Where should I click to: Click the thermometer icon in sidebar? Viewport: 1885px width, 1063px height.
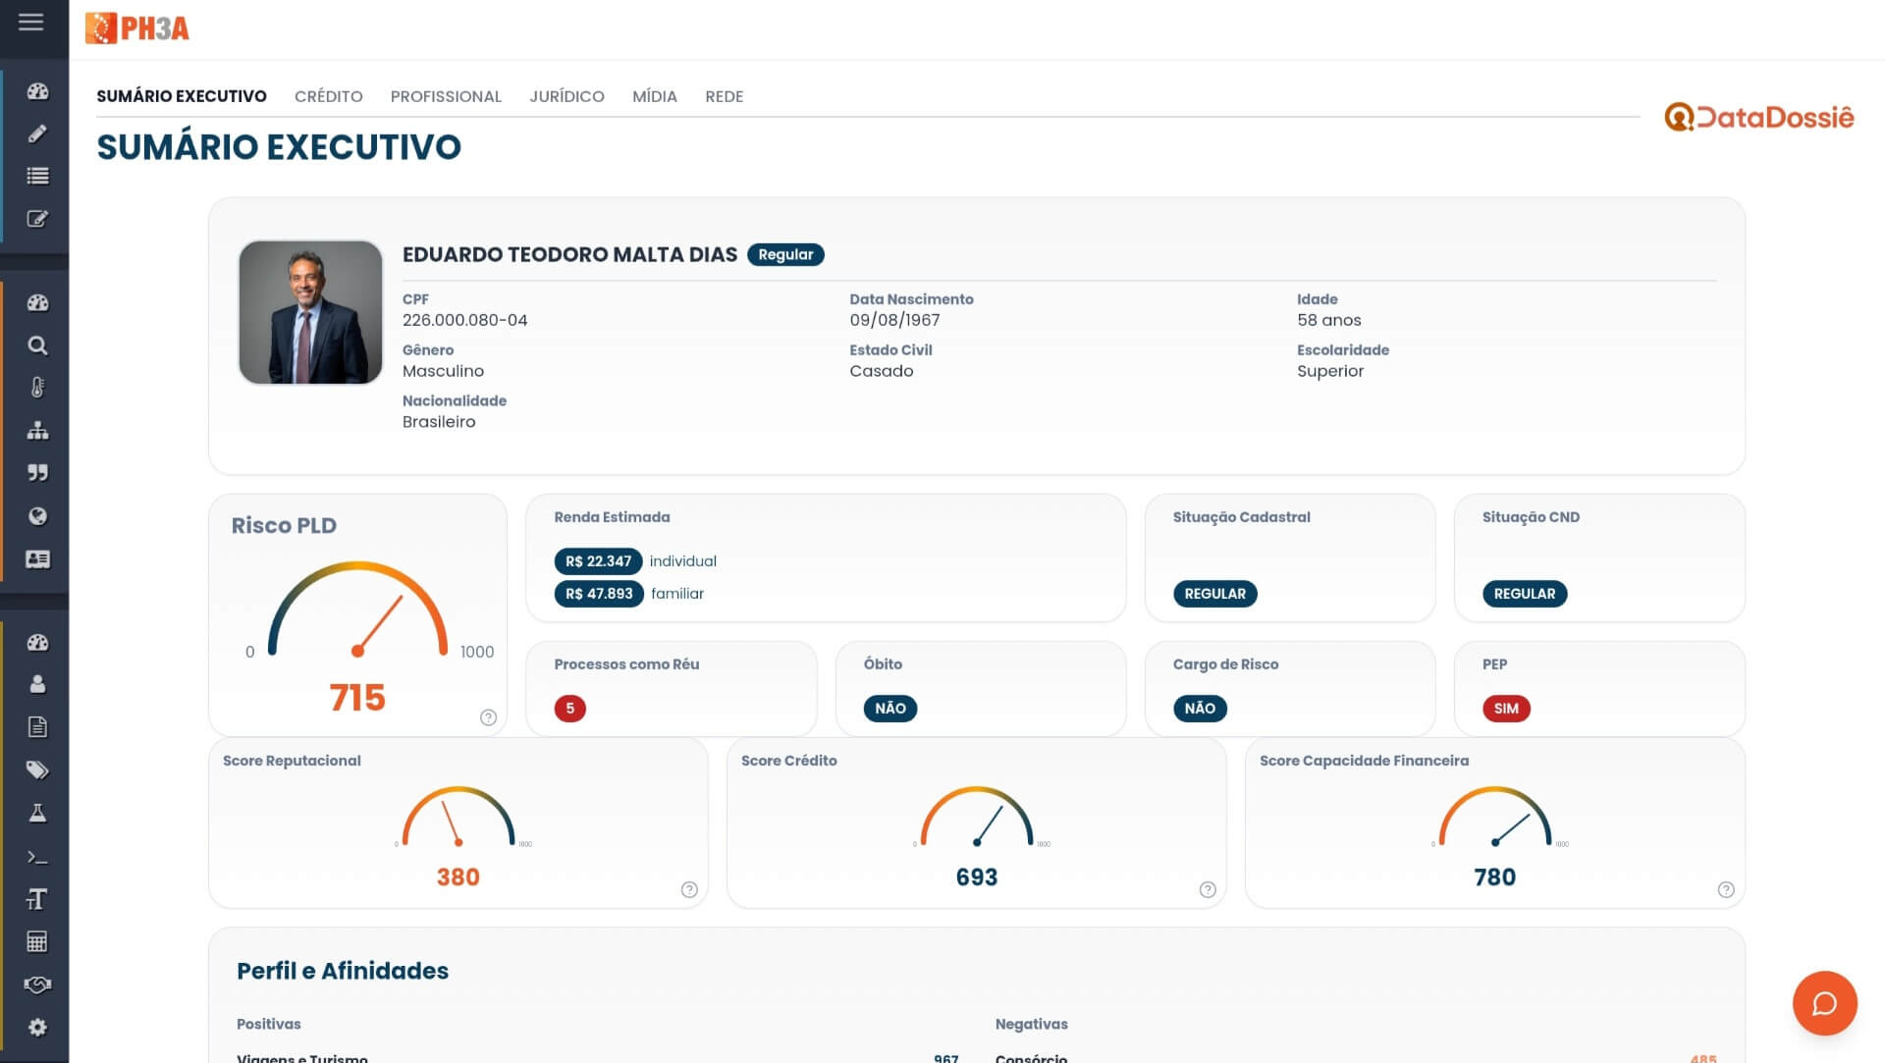click(37, 388)
